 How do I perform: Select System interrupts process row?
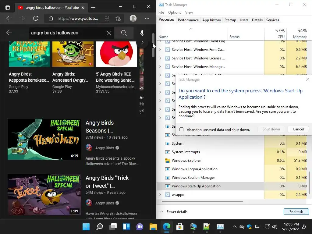(232, 152)
